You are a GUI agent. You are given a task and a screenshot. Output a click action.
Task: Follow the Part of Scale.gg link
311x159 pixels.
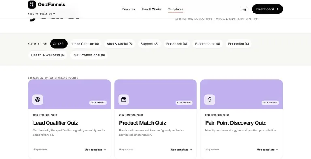[41, 14]
